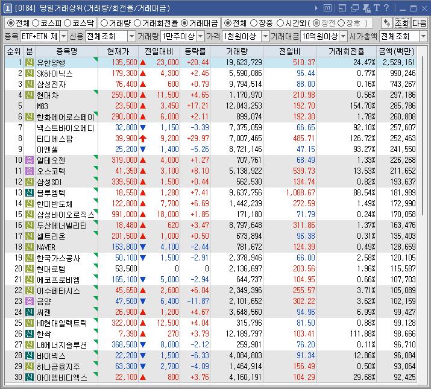Click the blue down arrow in LG에너지솔루션 row
The image size is (431, 389).
point(143,344)
